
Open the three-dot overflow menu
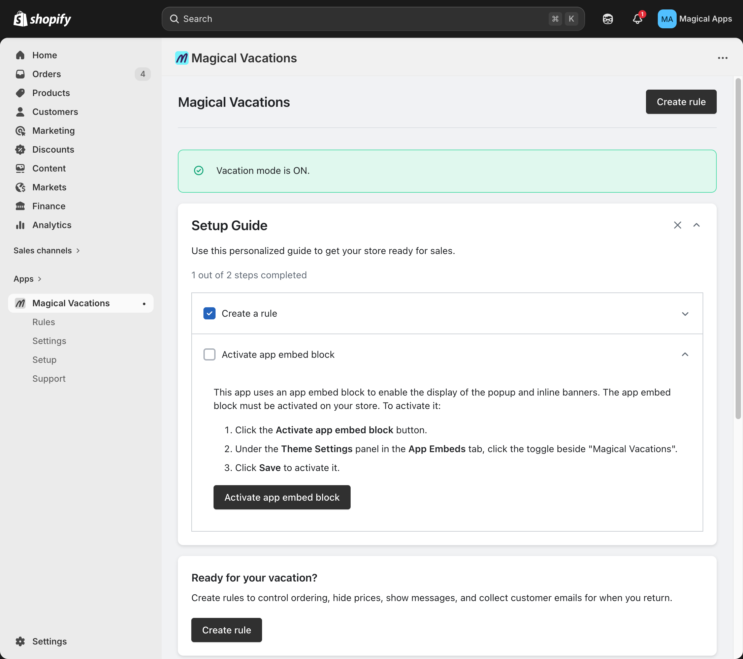[723, 58]
